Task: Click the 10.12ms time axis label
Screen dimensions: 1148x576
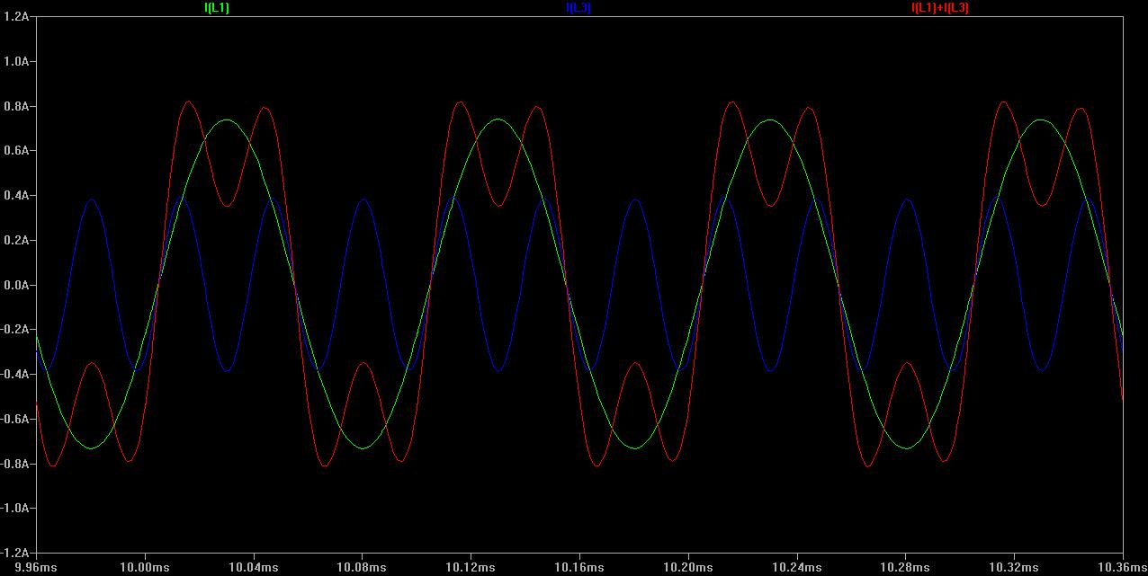Action: point(471,568)
